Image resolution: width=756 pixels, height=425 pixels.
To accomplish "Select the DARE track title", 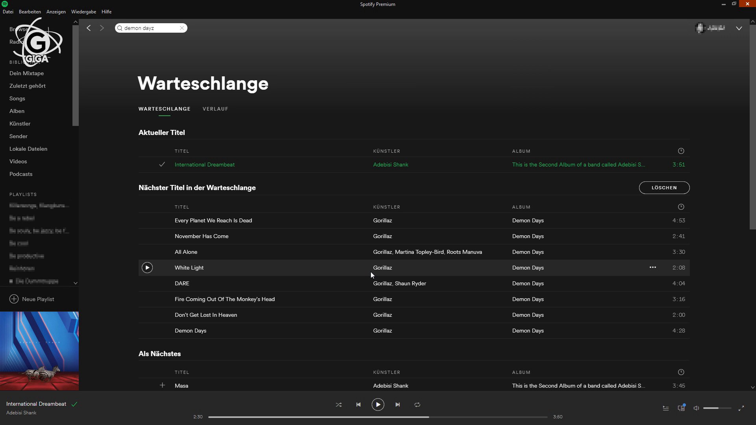I will [x=182, y=283].
